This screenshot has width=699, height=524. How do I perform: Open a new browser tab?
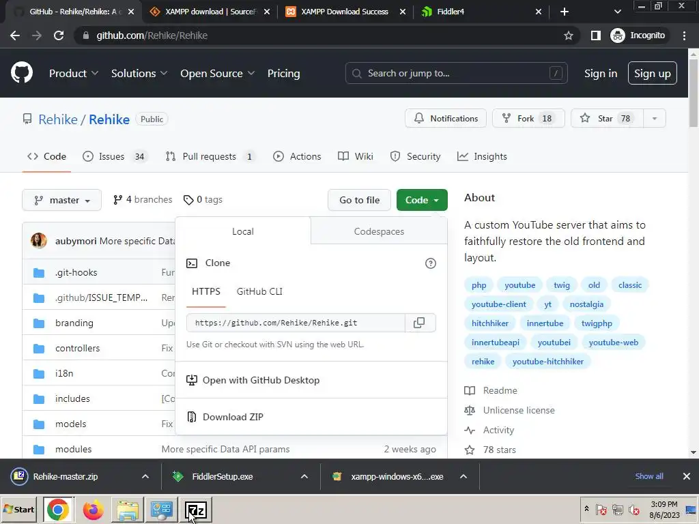pyautogui.click(x=564, y=12)
